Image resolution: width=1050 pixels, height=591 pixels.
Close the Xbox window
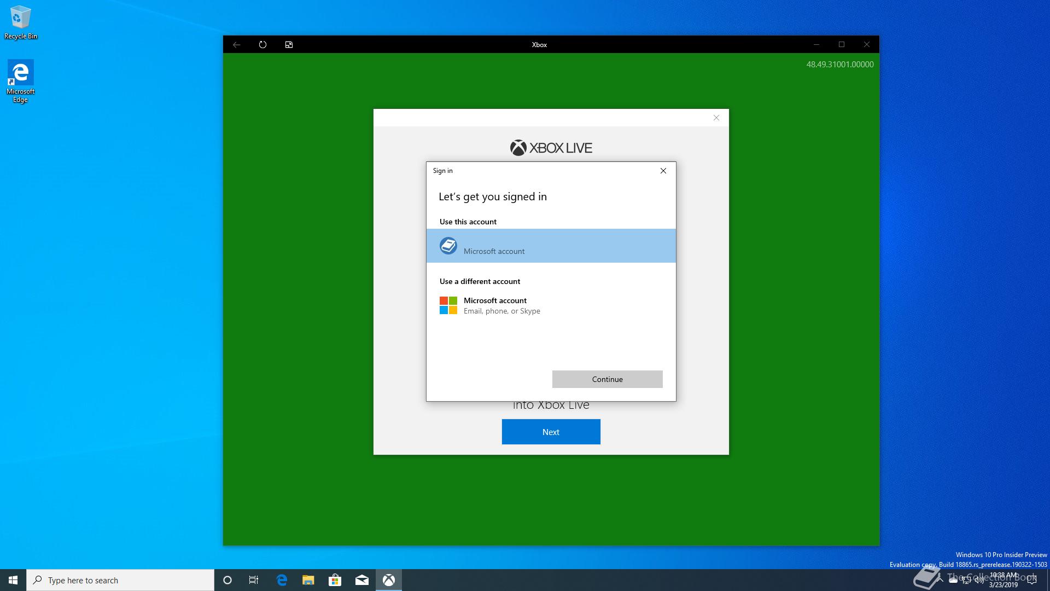coord(867,45)
